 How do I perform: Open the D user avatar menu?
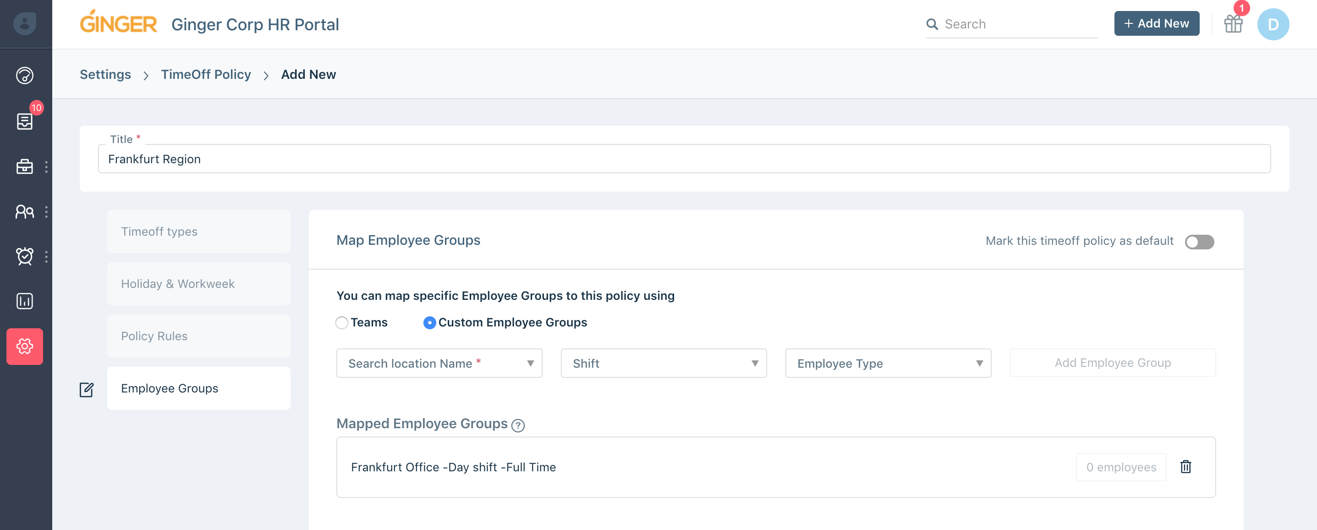(1273, 24)
